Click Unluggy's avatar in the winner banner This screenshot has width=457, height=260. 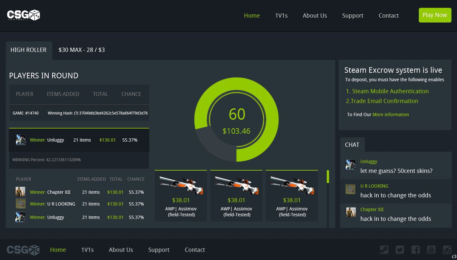[21, 140]
